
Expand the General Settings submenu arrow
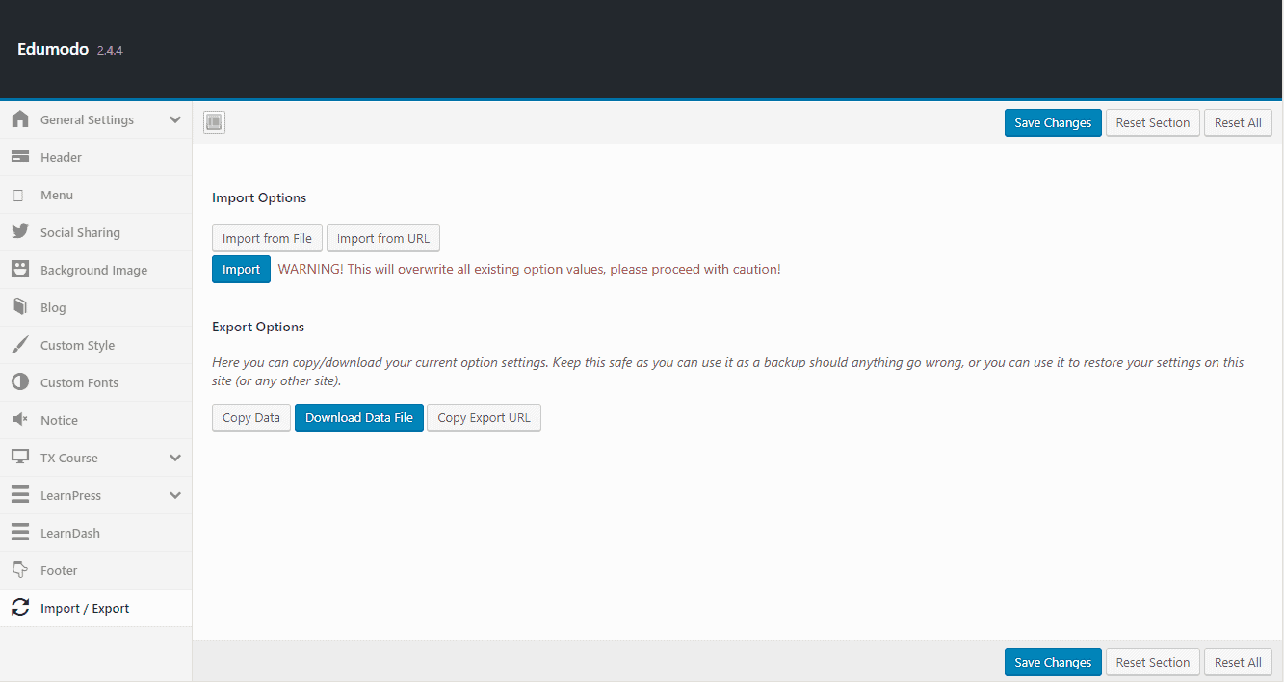pos(175,119)
